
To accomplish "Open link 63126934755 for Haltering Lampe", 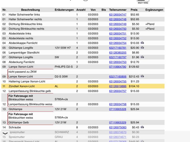I will [118, 81].
